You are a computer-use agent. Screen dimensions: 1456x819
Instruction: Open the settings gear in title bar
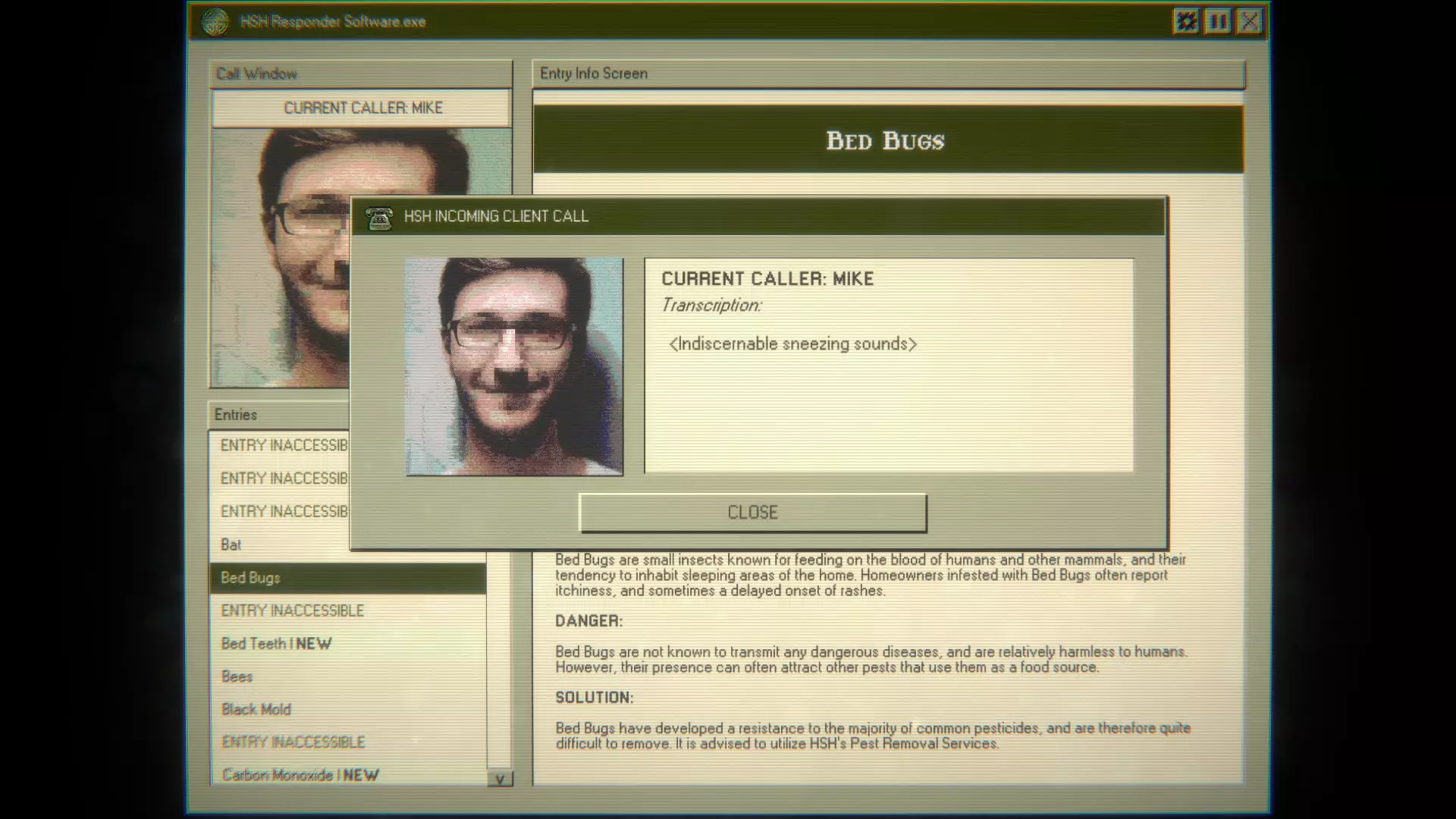(x=1186, y=21)
